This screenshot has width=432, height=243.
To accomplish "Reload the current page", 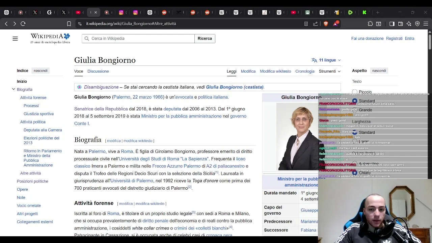I will [23, 24].
